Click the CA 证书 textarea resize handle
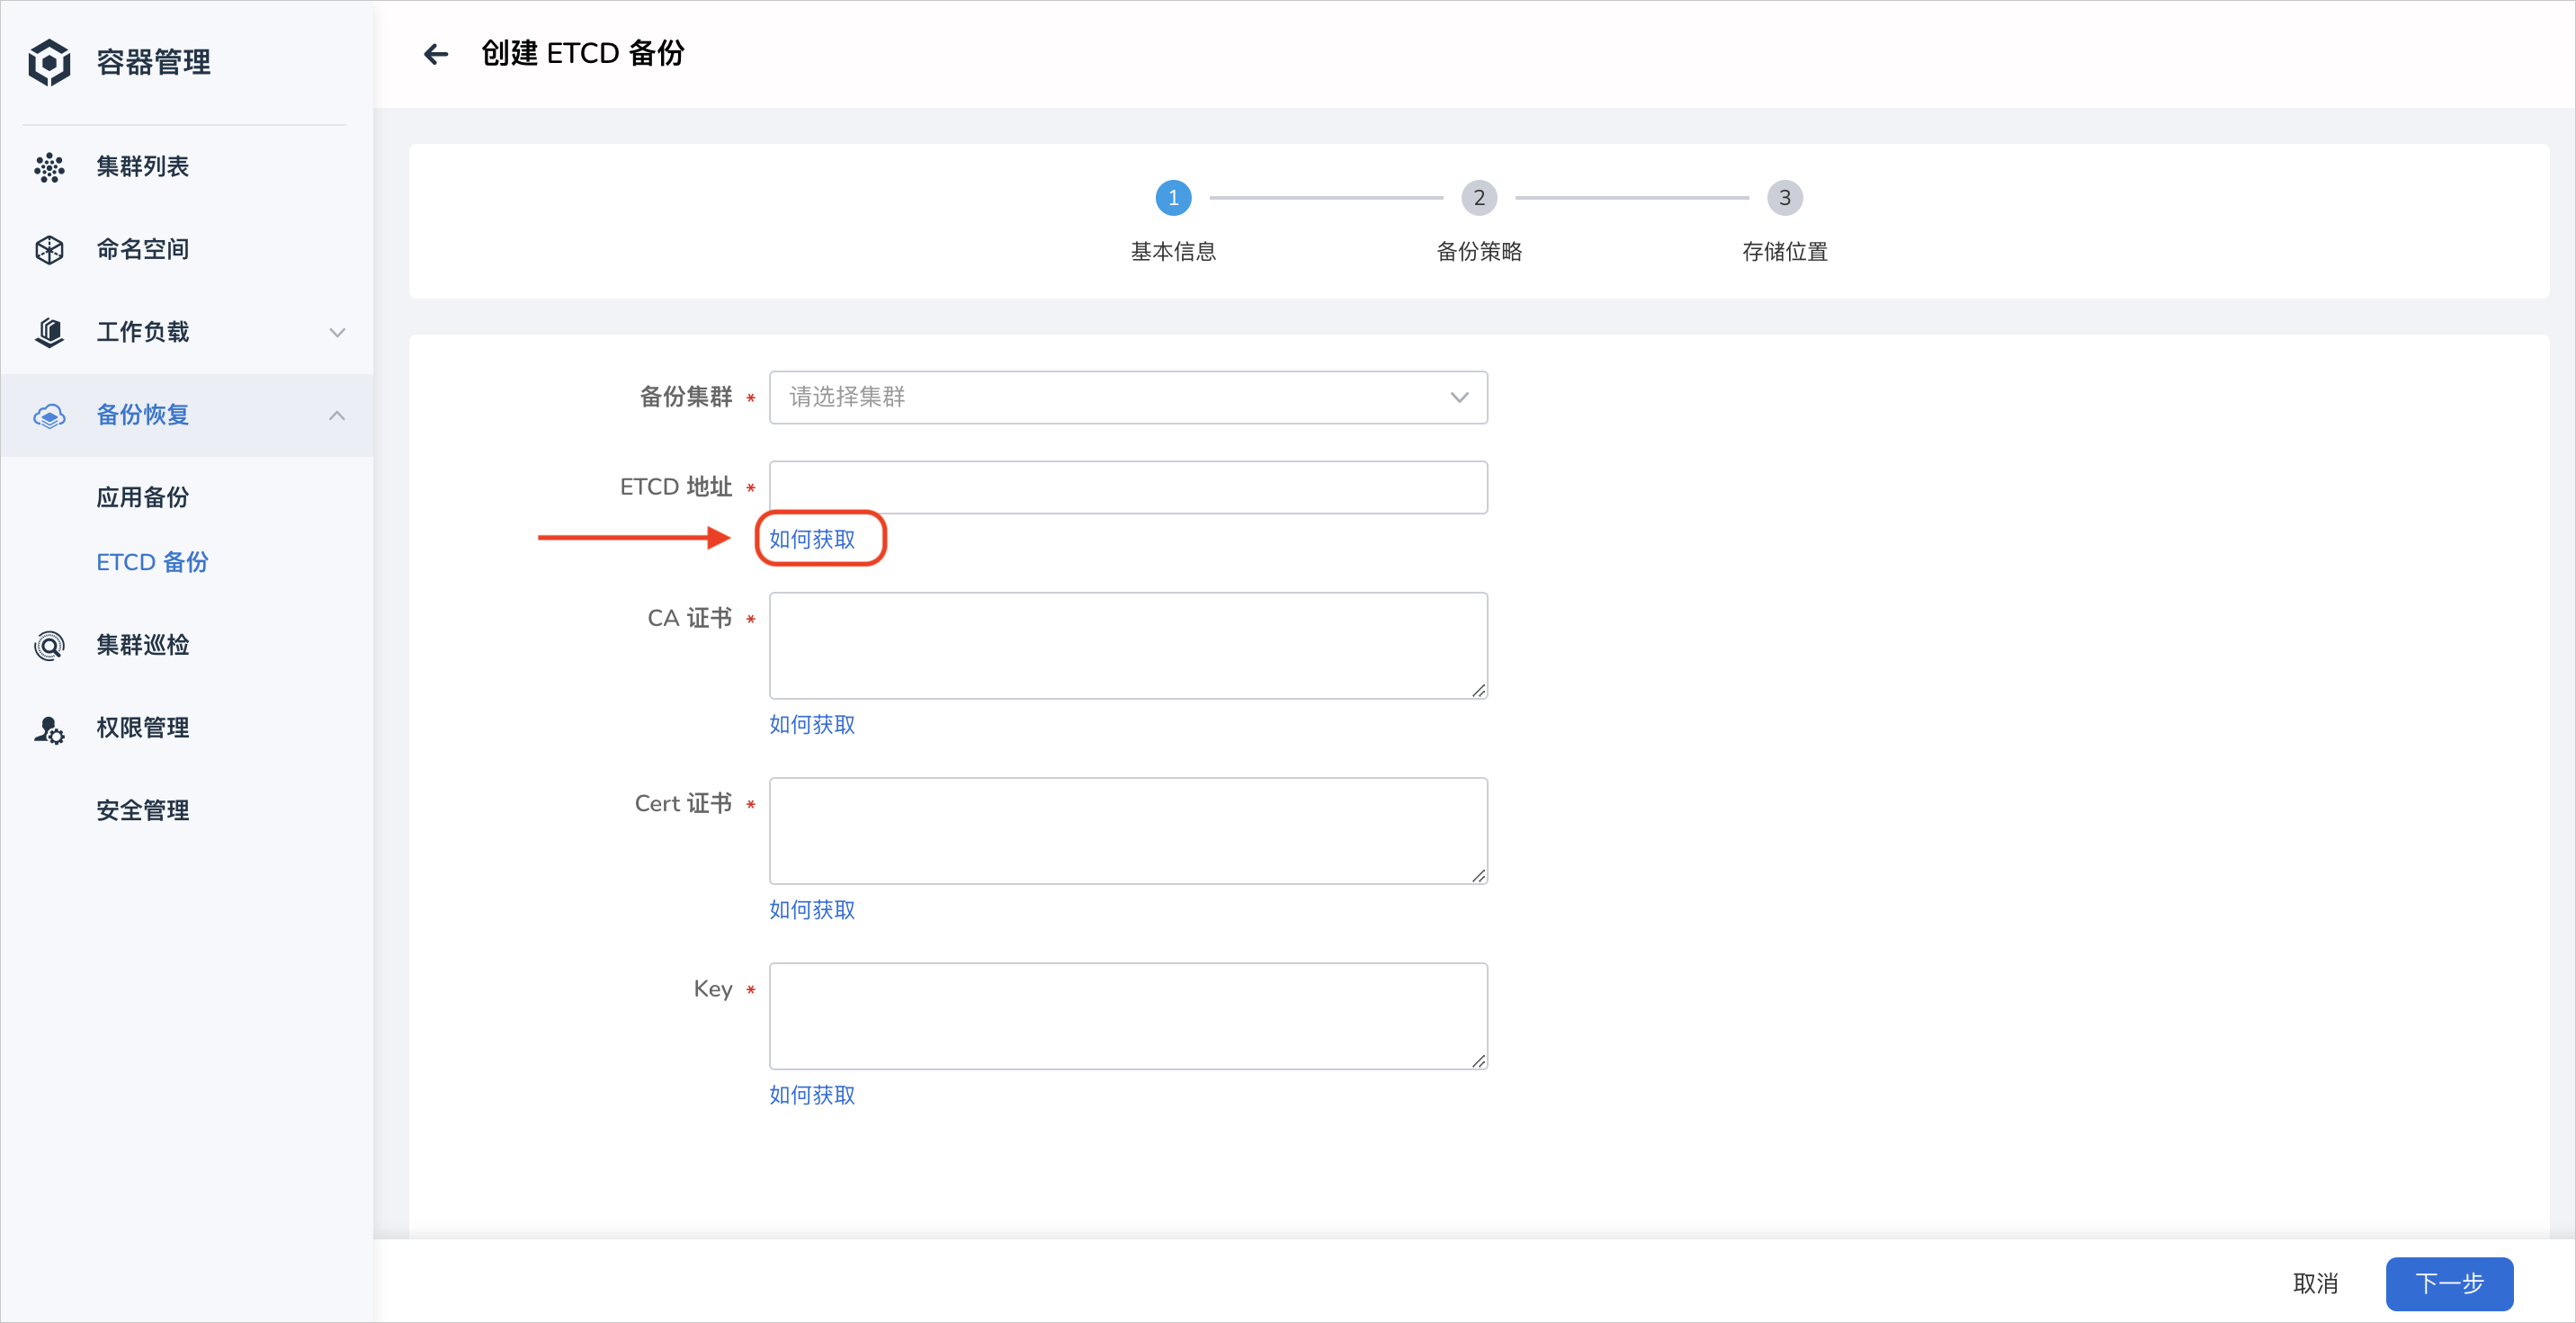Screen dimensions: 2576x1323 [x=1478, y=690]
